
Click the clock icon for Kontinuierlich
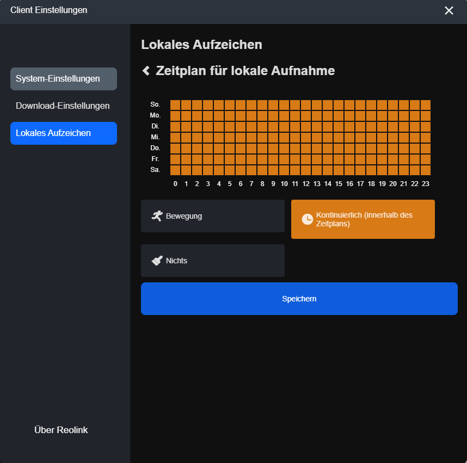308,219
